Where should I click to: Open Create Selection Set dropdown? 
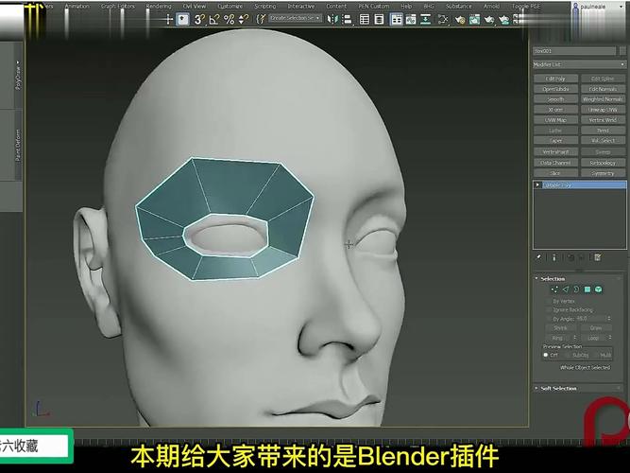[295, 18]
